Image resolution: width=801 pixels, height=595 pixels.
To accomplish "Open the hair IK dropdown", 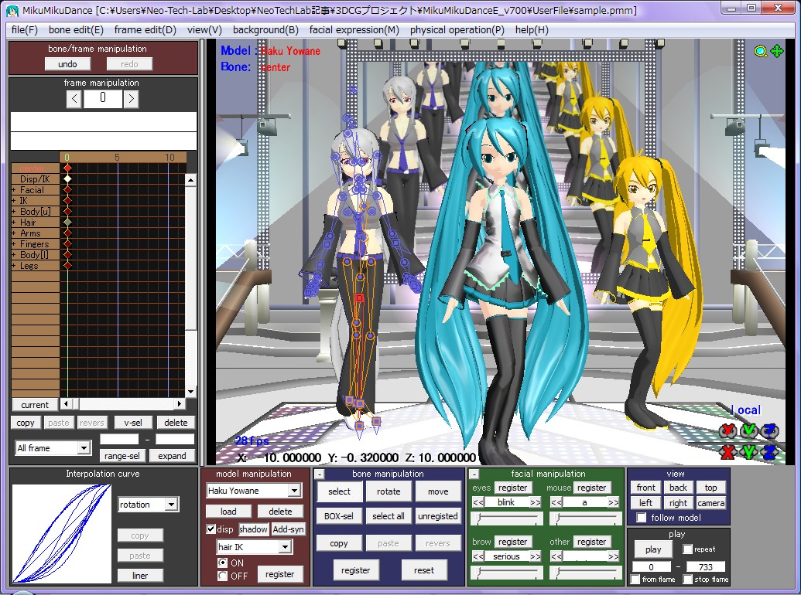I will point(285,547).
